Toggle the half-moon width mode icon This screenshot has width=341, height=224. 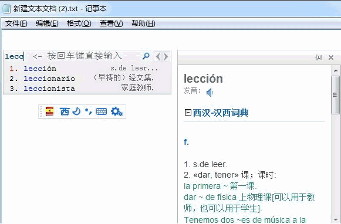click(76, 111)
